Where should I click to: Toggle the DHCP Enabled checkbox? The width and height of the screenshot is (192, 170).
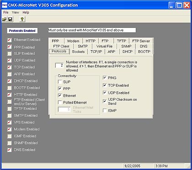[10, 81]
